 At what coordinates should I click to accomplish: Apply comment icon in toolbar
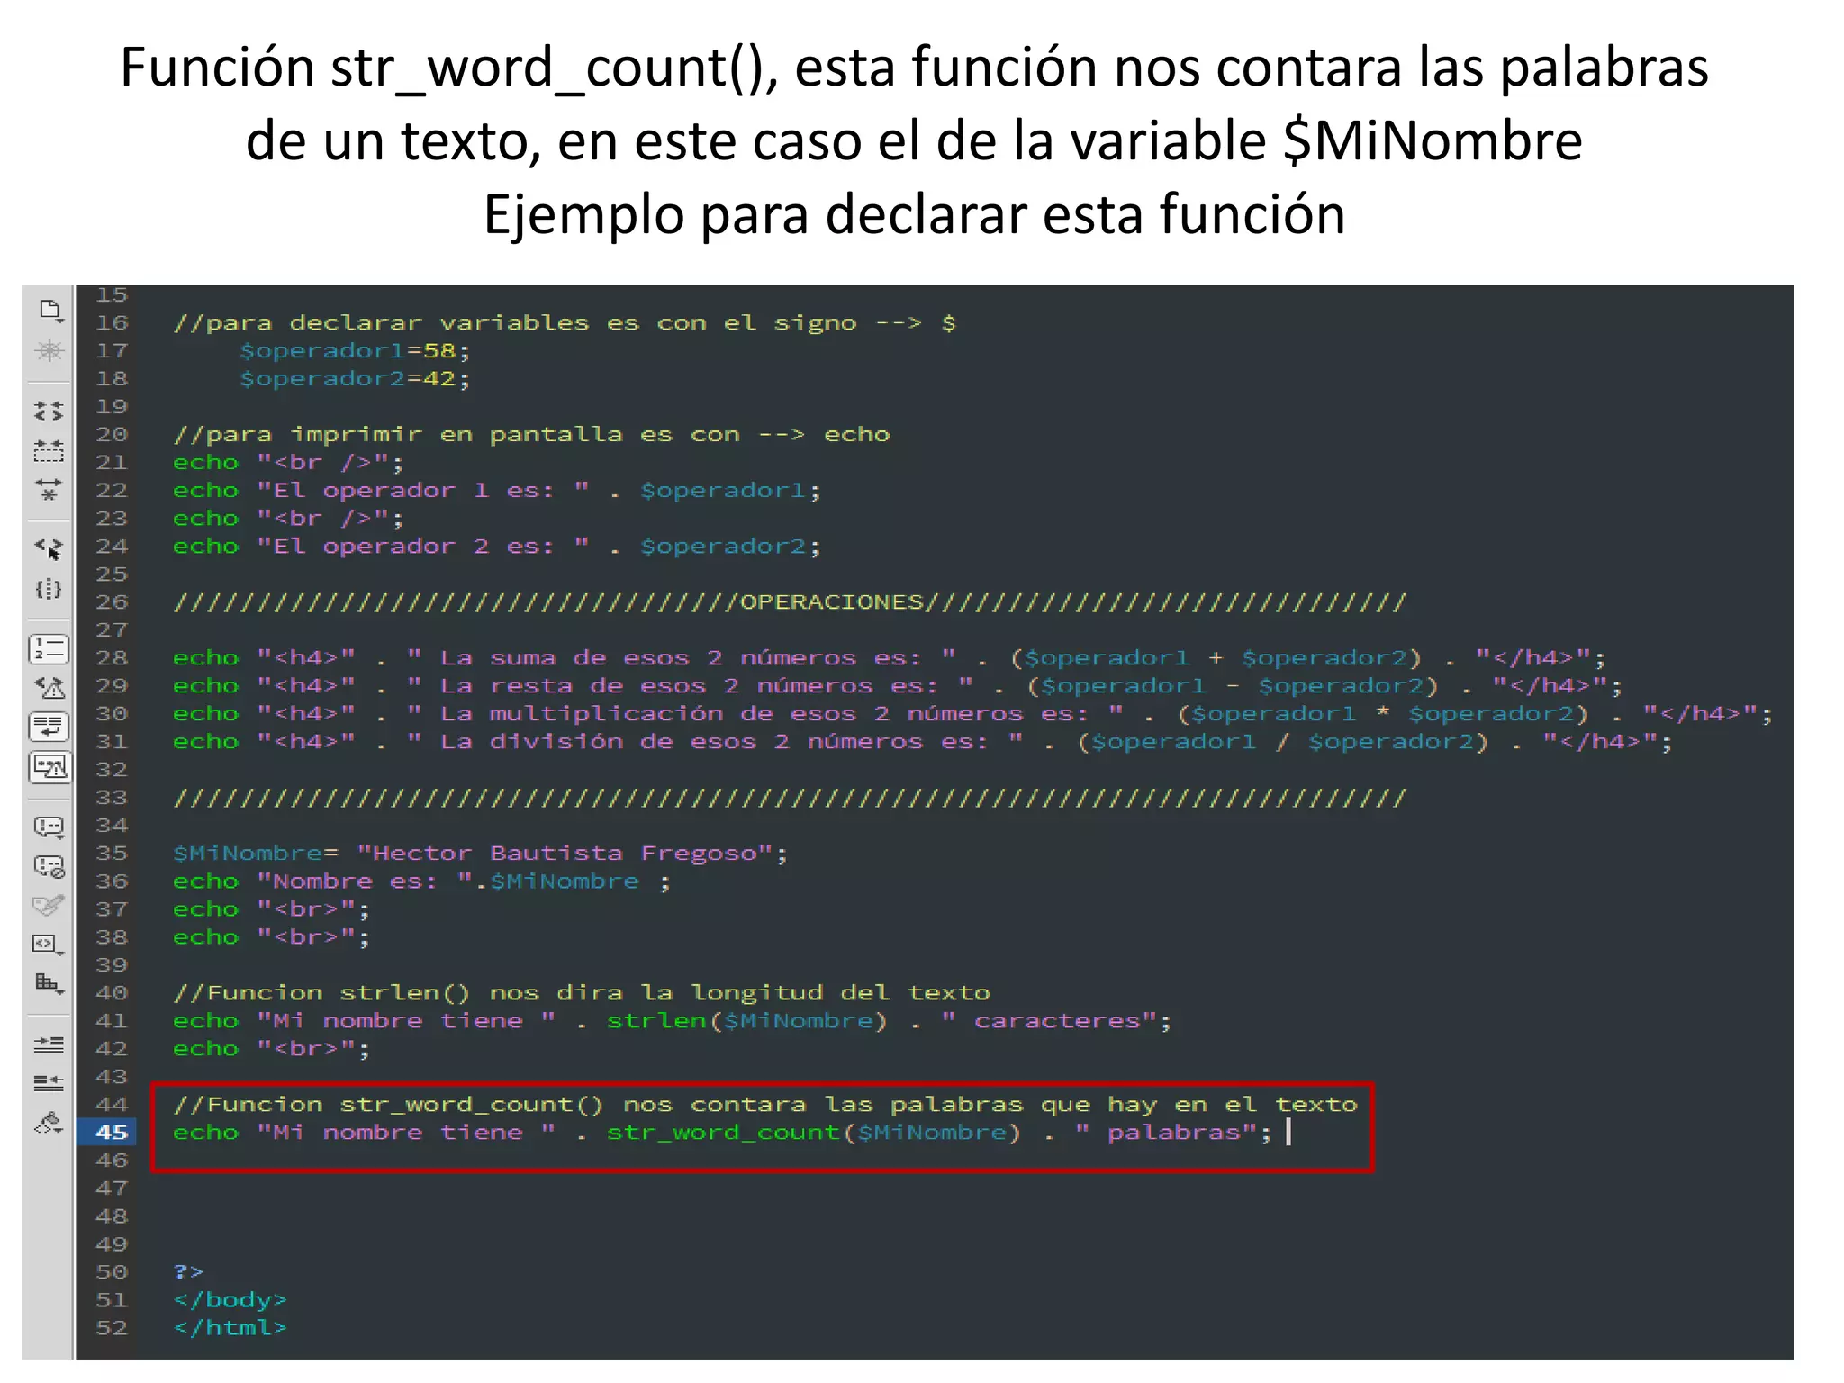coord(50,827)
